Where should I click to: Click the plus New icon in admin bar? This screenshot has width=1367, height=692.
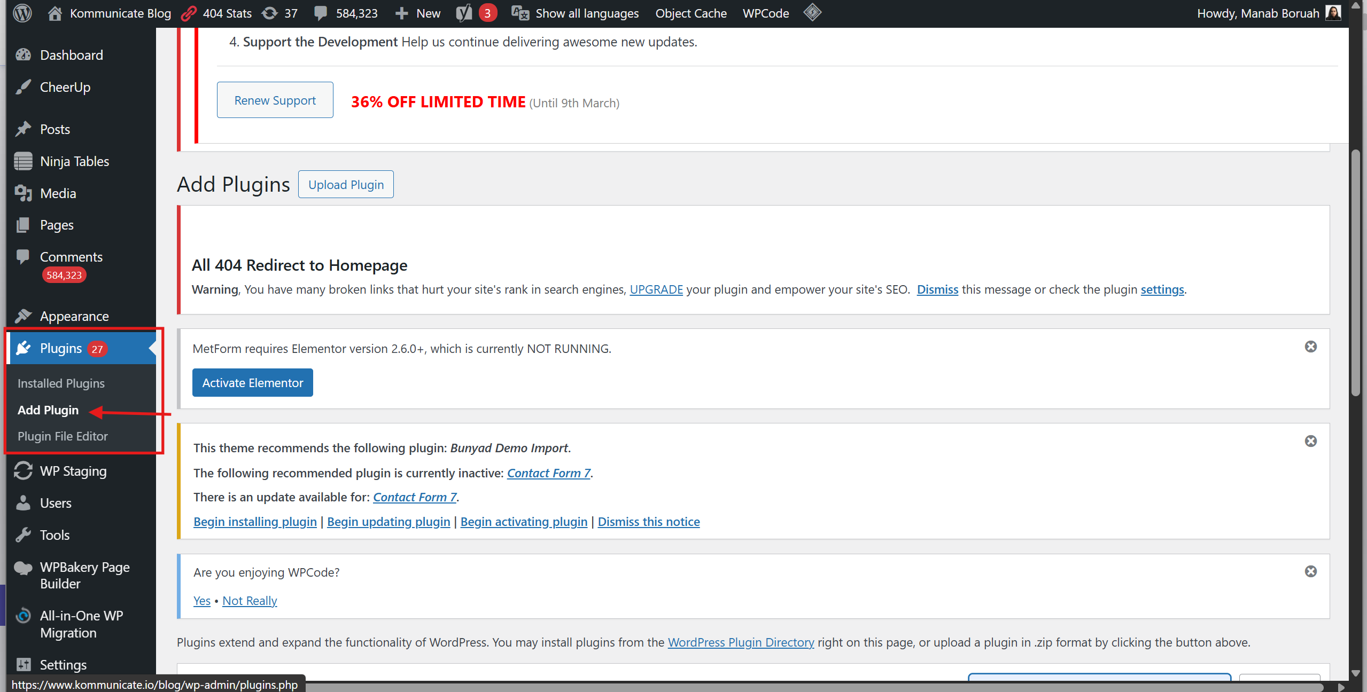pyautogui.click(x=401, y=13)
